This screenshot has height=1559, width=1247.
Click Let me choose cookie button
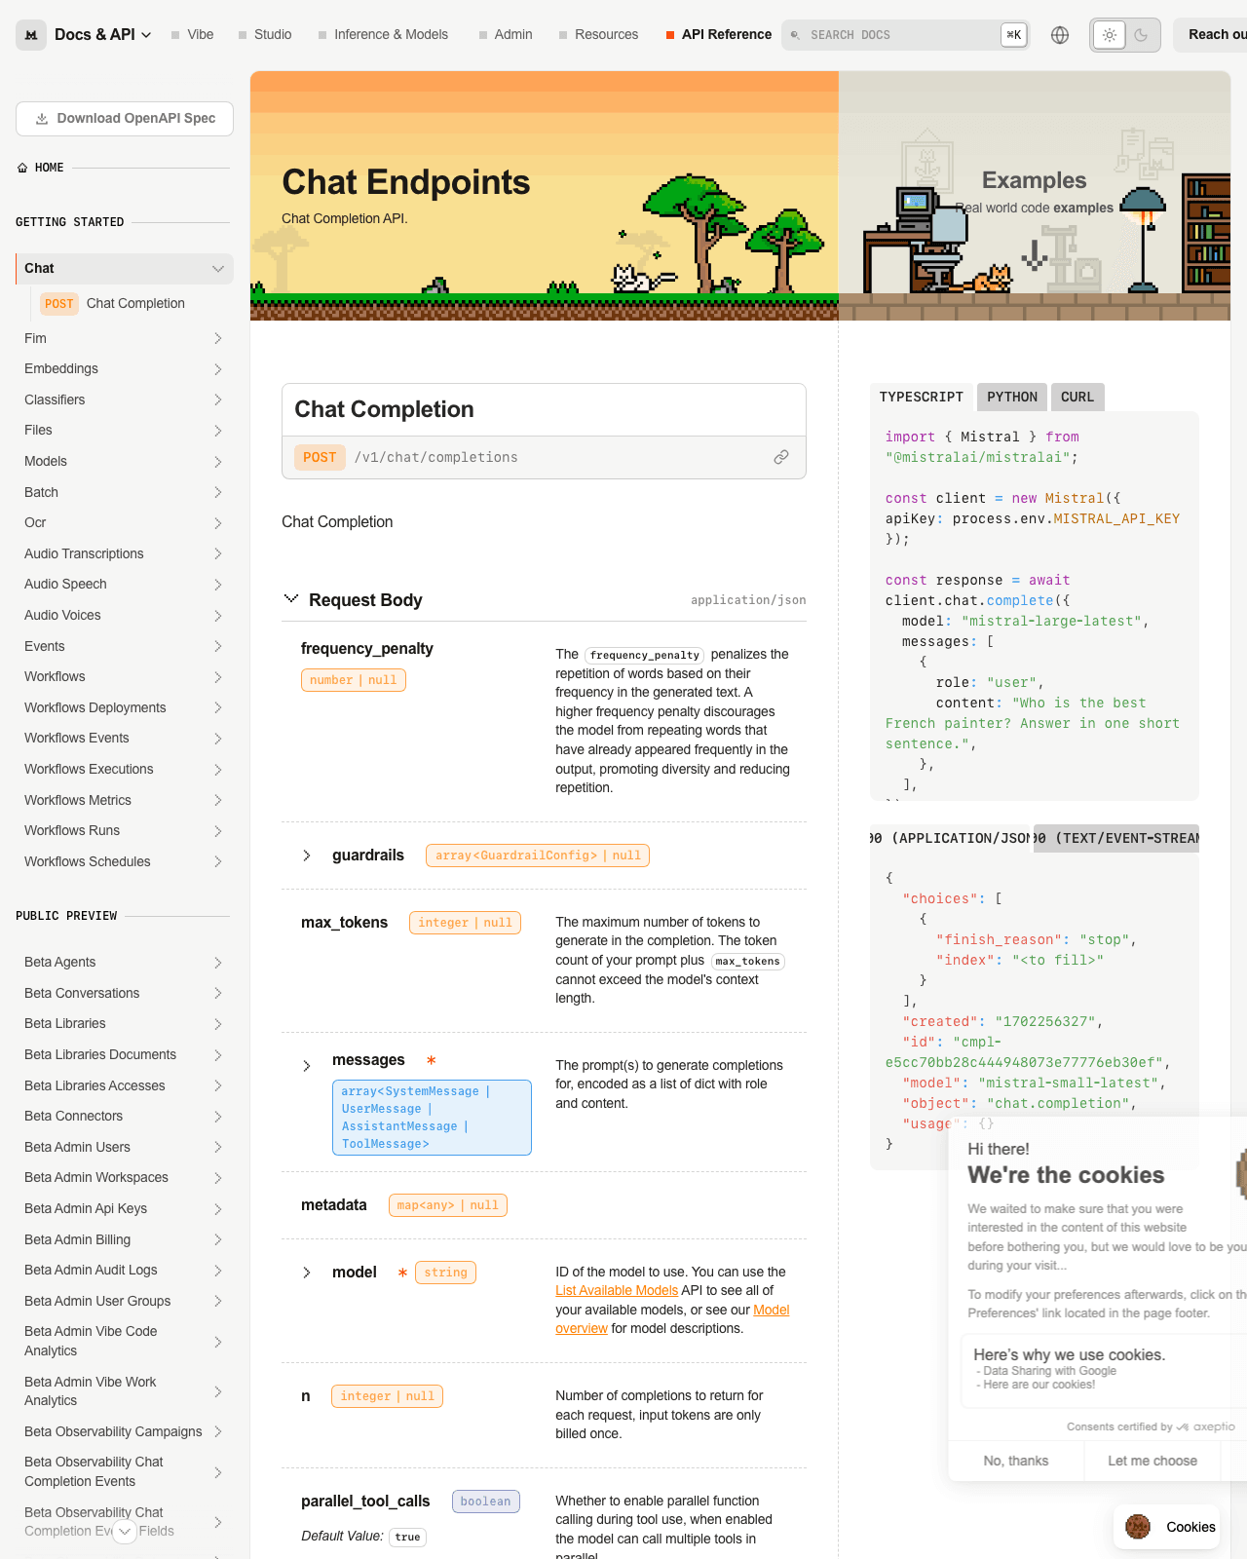[1153, 1461]
